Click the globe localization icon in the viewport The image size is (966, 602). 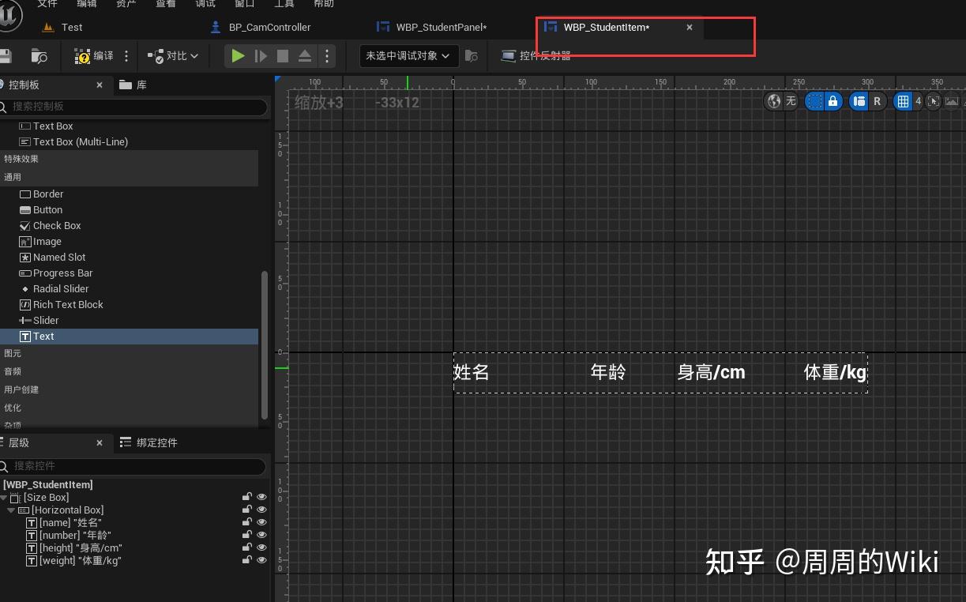pyautogui.click(x=775, y=101)
